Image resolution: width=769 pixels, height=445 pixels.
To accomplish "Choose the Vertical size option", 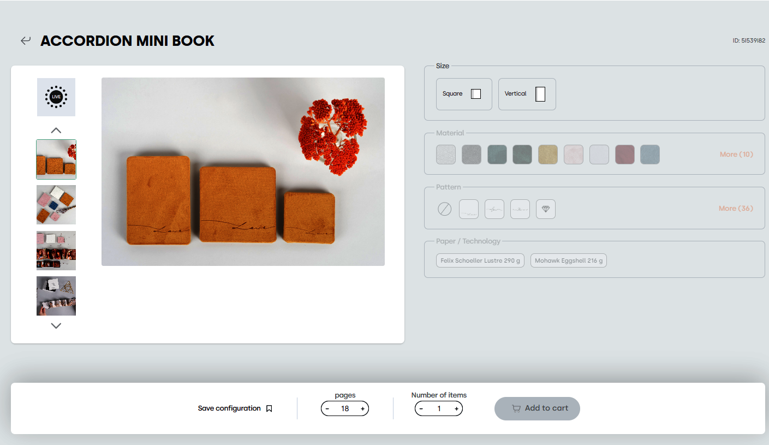I will click(527, 94).
